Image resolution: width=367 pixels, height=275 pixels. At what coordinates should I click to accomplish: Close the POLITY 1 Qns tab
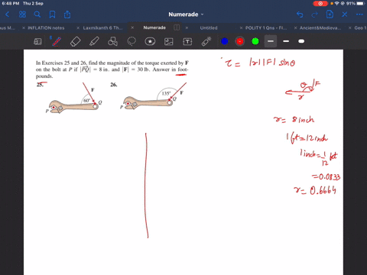click(241, 28)
